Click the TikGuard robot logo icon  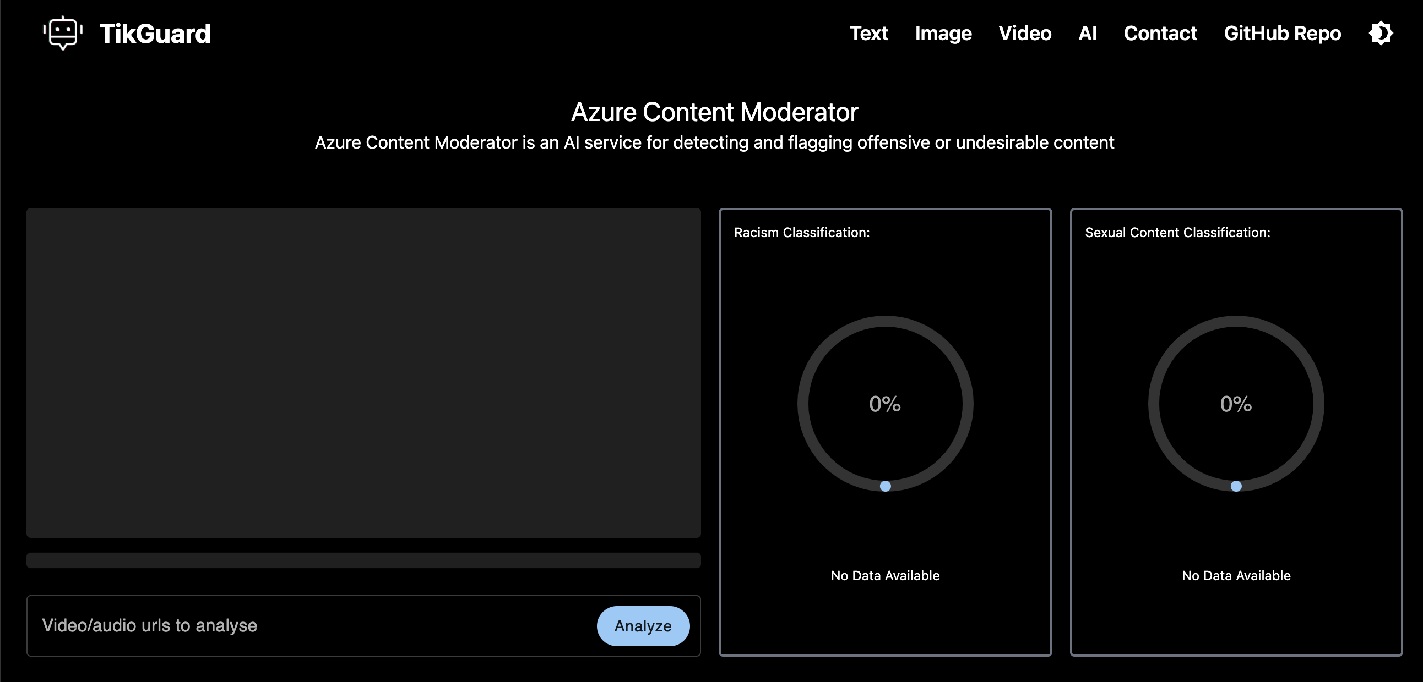(63, 33)
